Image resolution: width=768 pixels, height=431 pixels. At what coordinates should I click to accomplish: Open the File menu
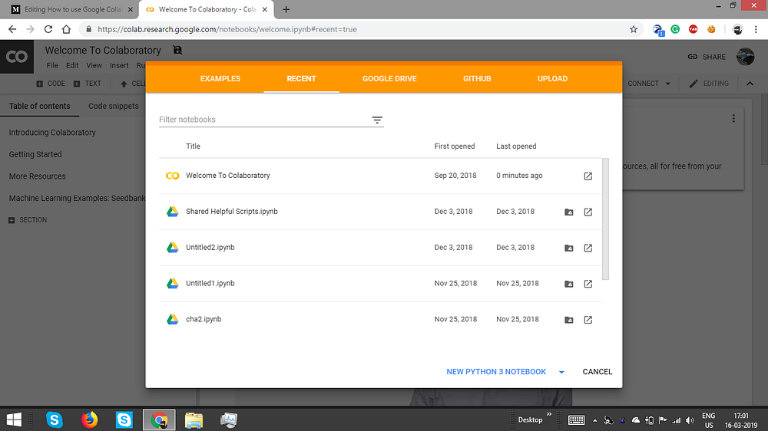pos(52,65)
